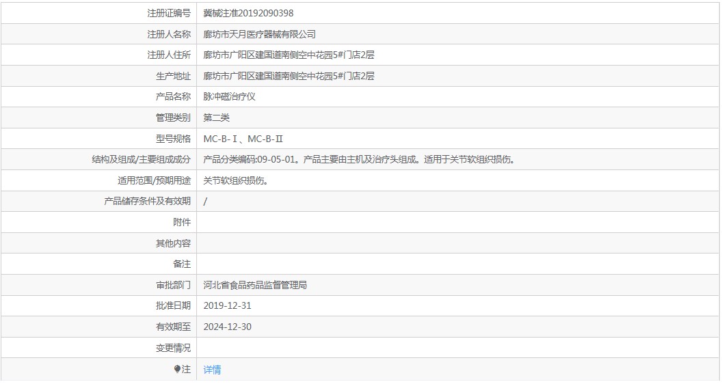Image resolution: width=722 pixels, height=384 pixels.
Task: Click the 批准日期 label
Action: click(173, 305)
